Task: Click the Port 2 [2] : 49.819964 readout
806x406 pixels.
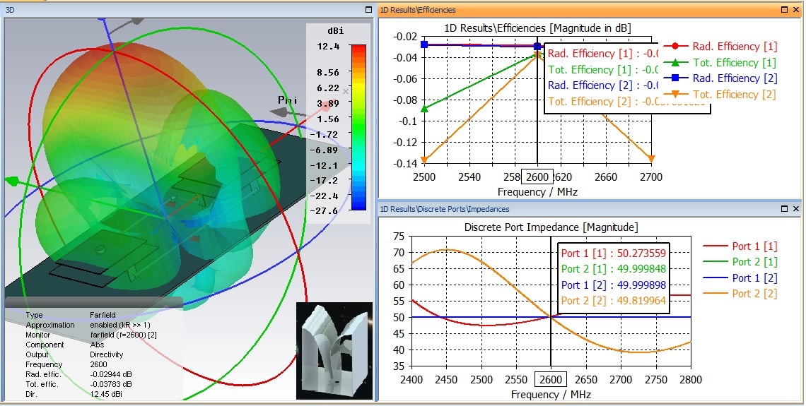Action: 614,301
